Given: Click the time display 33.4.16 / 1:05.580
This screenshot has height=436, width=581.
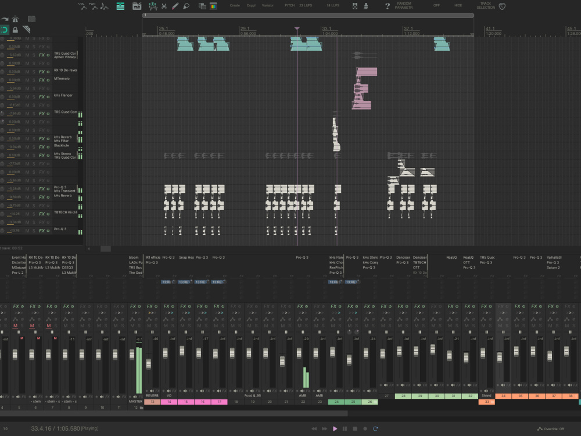Looking at the screenshot, I should coord(56,428).
